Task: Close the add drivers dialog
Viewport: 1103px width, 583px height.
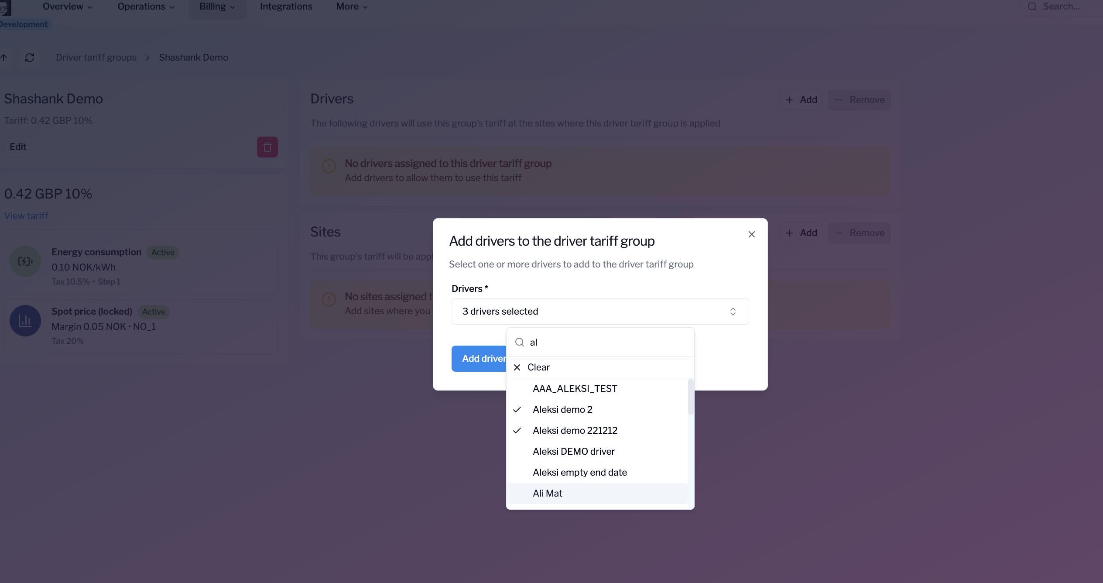Action: pos(751,234)
